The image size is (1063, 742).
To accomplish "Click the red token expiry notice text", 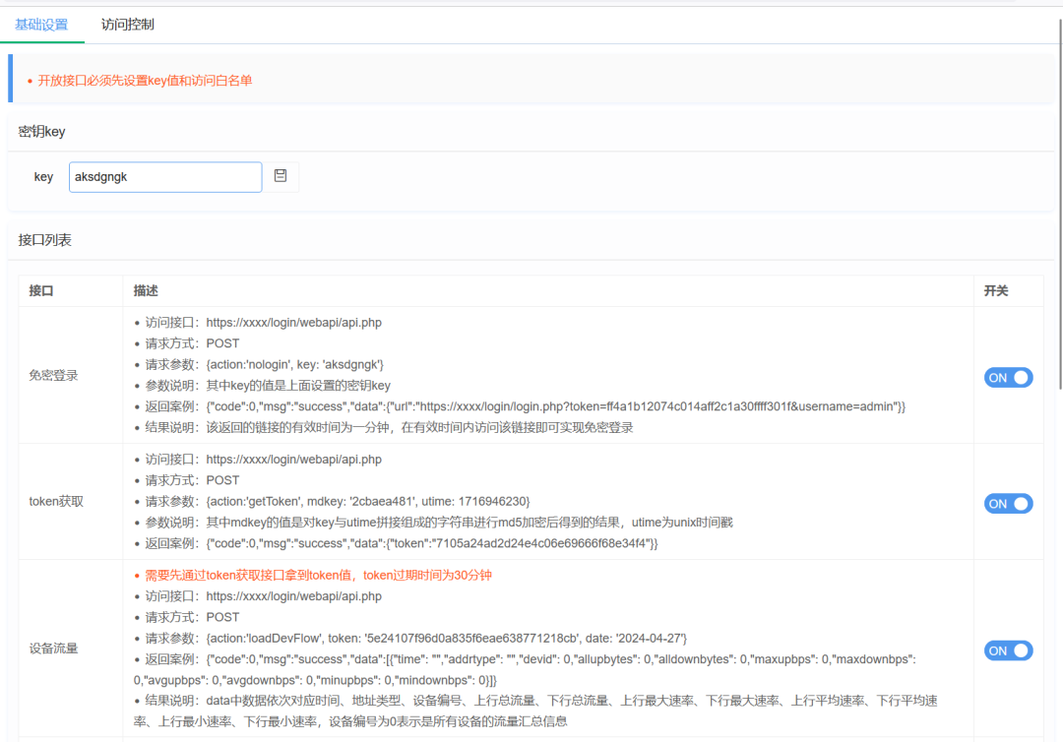I will pos(318,576).
